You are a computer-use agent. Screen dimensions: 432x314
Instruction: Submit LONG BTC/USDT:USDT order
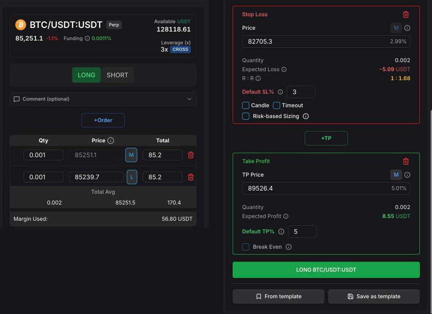point(326,270)
